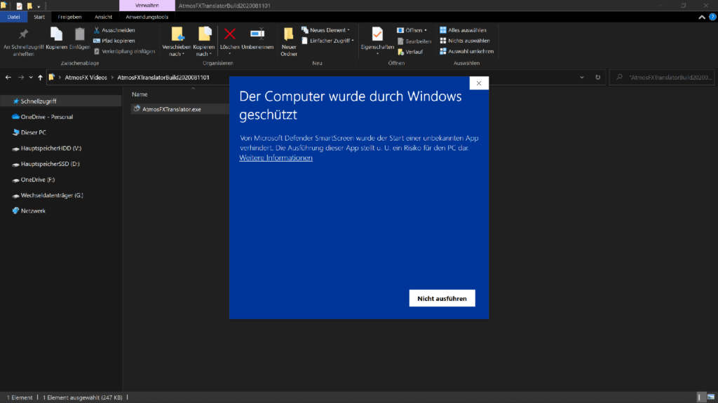The height and width of the screenshot is (403, 718).
Task: Click the new folder icon in title bar
Action: tap(29, 6)
